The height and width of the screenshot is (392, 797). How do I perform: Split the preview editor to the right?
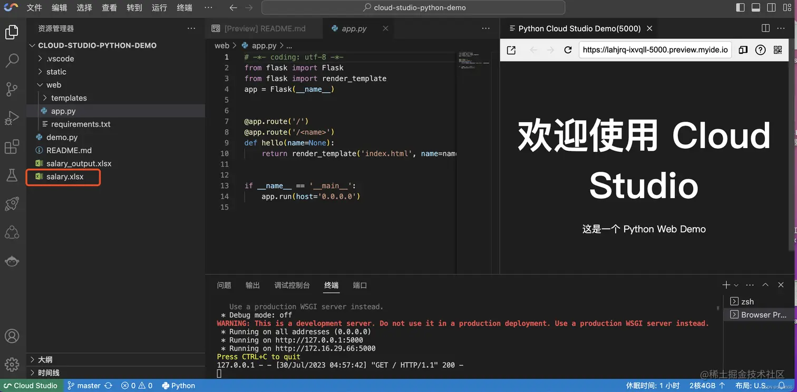tap(765, 28)
